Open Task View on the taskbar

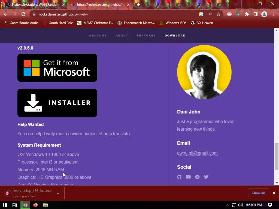15,205
